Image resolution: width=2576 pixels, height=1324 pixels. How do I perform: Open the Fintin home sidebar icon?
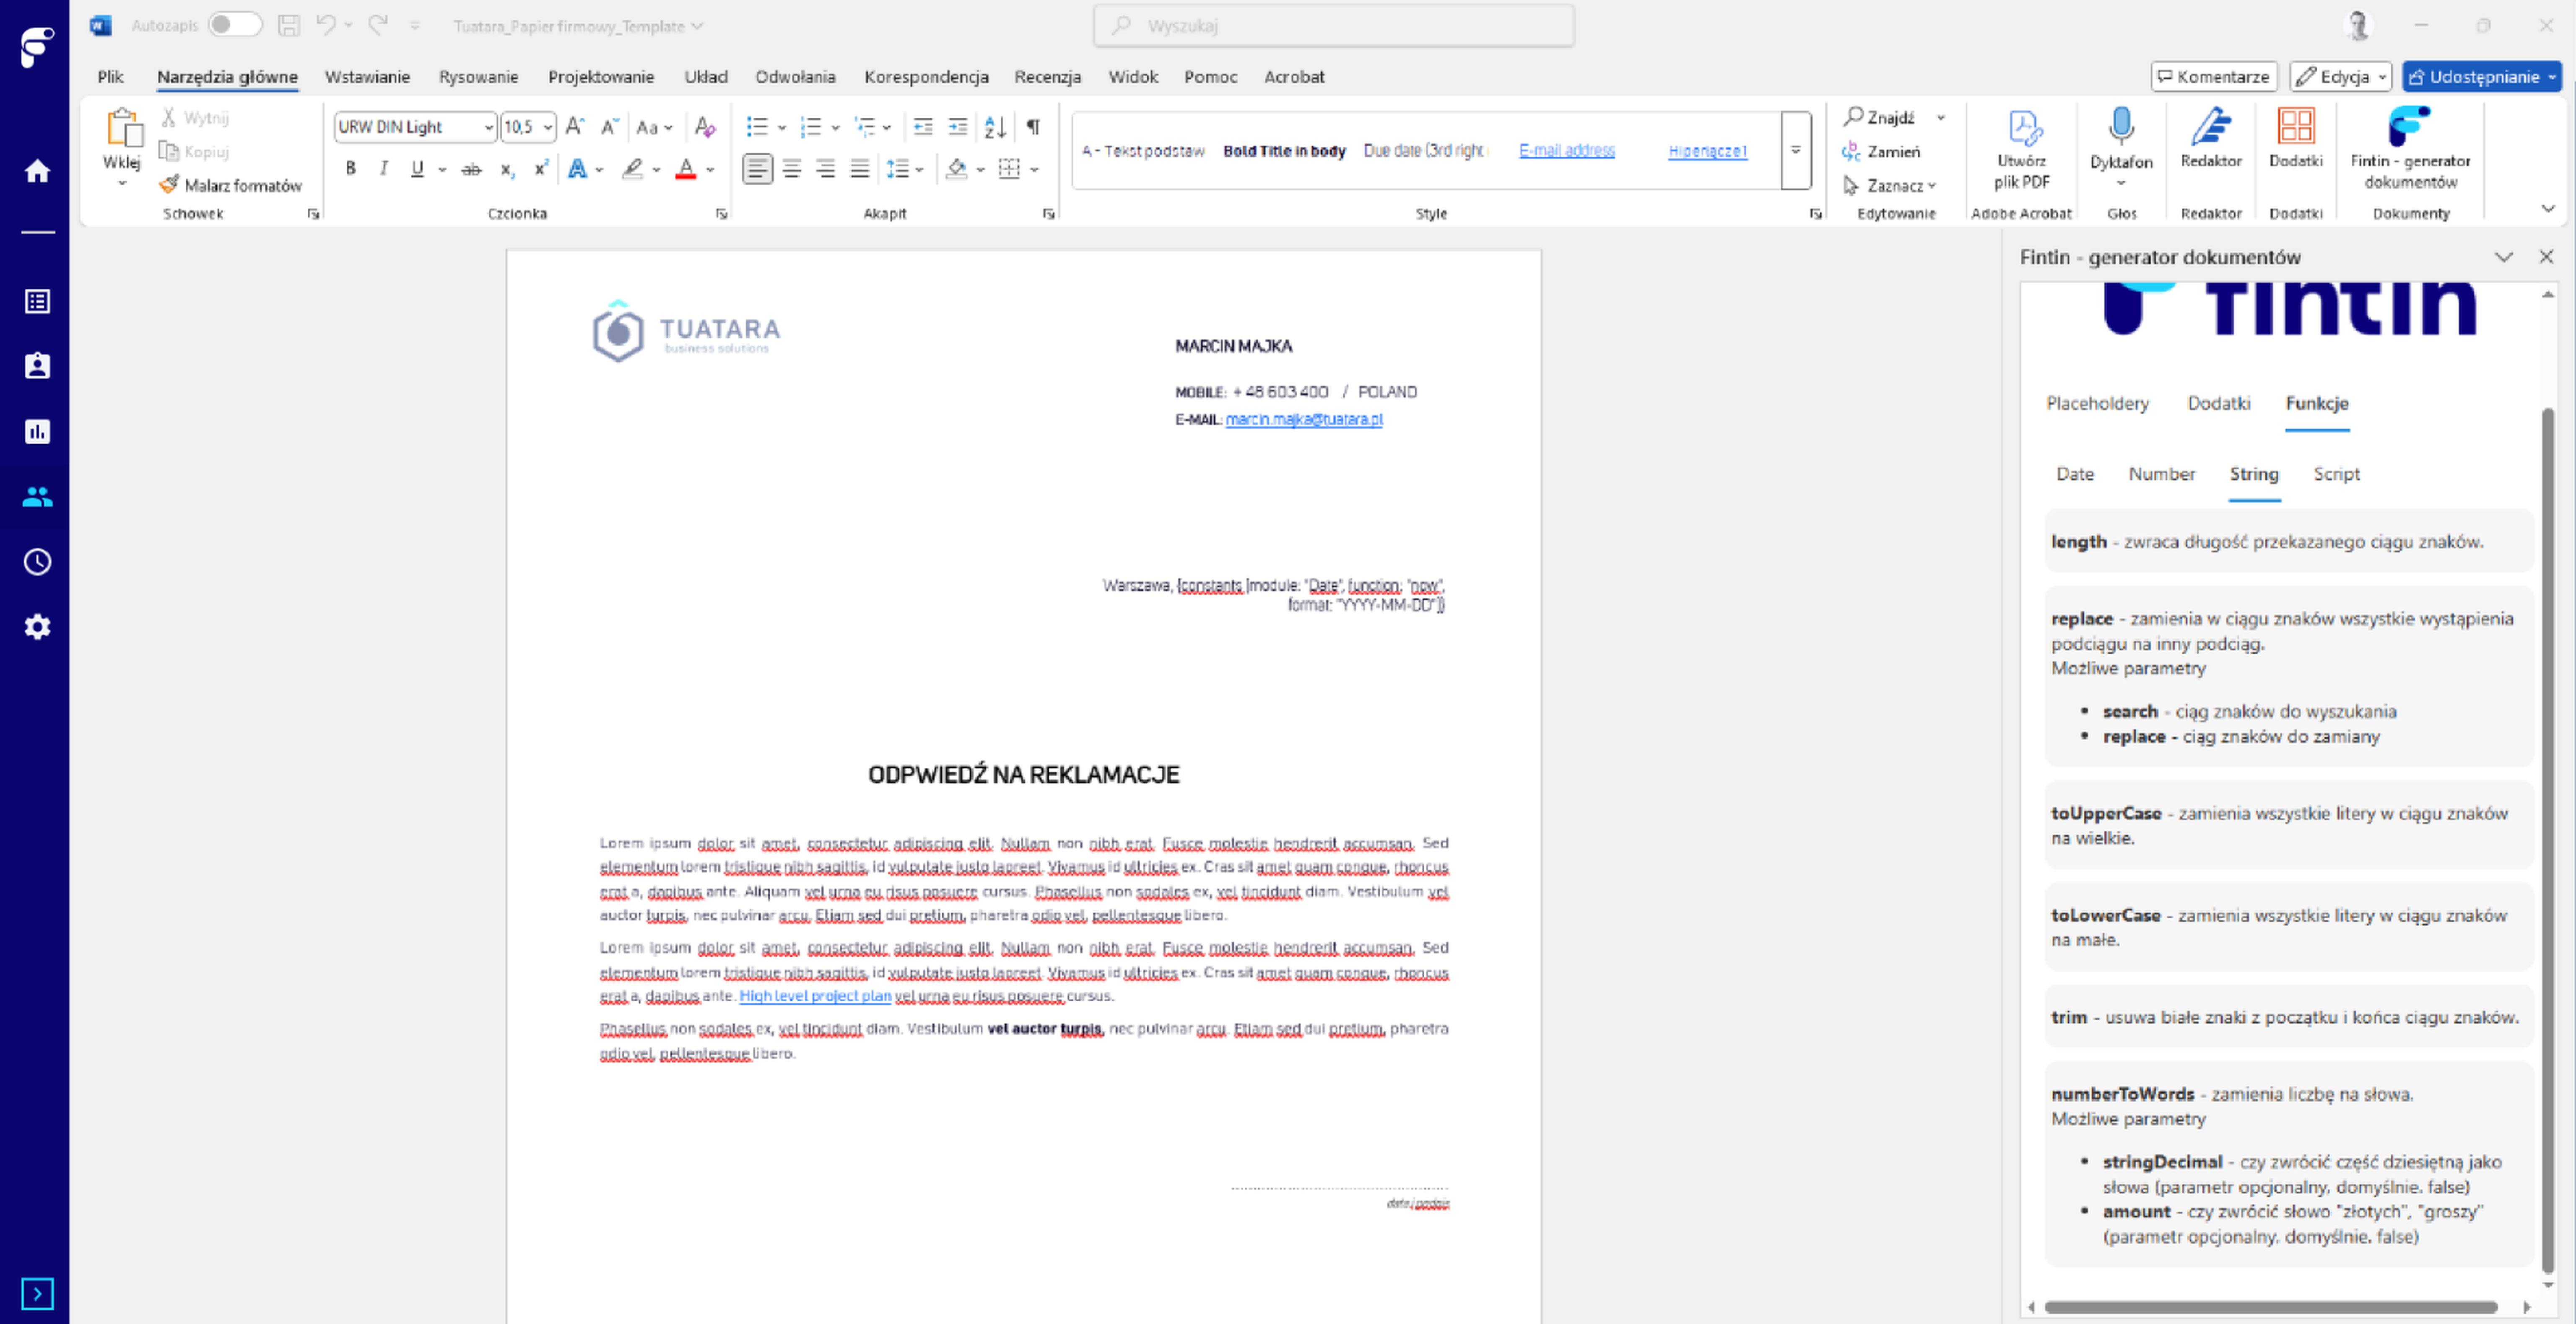pos(37,171)
